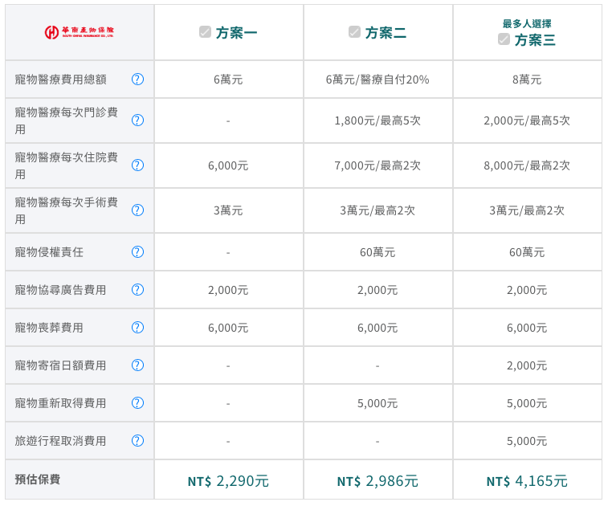Click the South China Insurance logo

pos(80,32)
